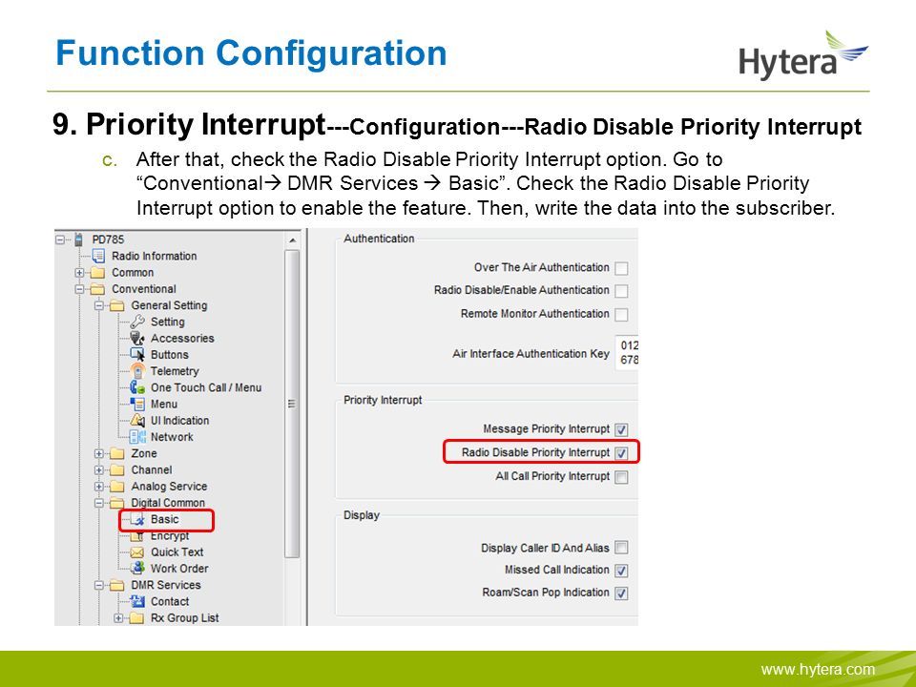This screenshot has height=687, width=916.
Task: Click the UI Indication warning icon
Action: (x=137, y=420)
